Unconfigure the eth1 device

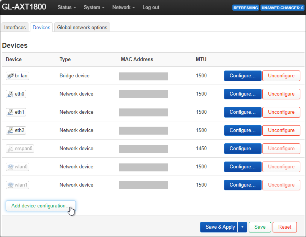click(281, 112)
